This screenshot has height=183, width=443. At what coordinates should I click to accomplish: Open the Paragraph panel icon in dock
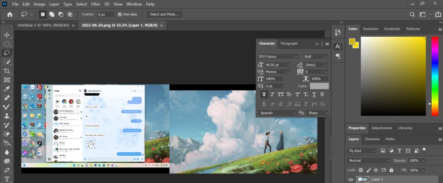(x=337, y=57)
